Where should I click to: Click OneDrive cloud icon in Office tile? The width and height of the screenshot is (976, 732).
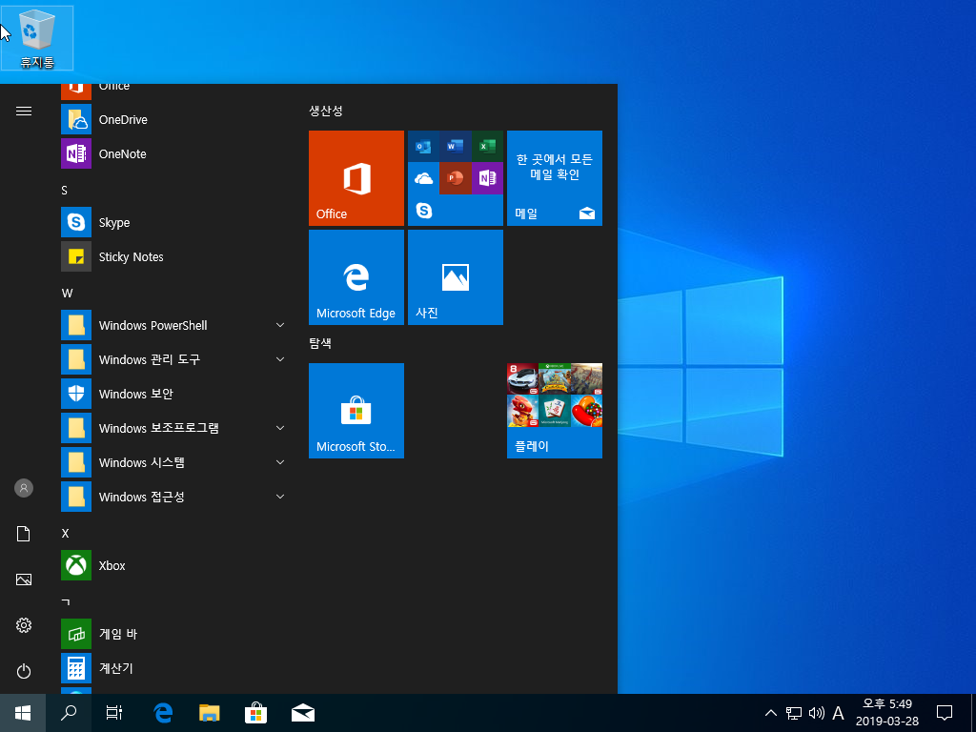point(423,178)
